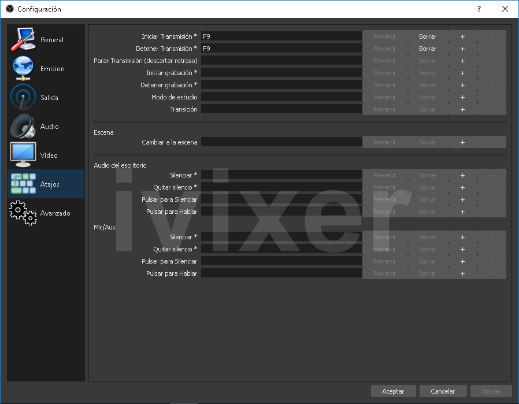Add hotkey slot for Modo de estudio

[463, 97]
